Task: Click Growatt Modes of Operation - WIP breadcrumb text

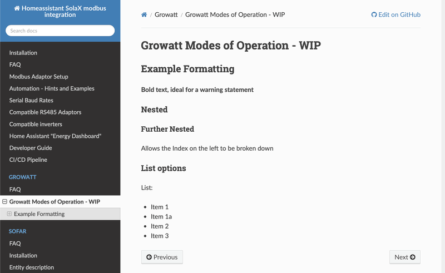Action: coord(235,14)
